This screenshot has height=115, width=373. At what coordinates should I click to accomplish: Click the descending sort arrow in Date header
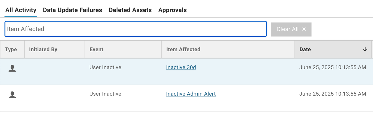coord(365,50)
